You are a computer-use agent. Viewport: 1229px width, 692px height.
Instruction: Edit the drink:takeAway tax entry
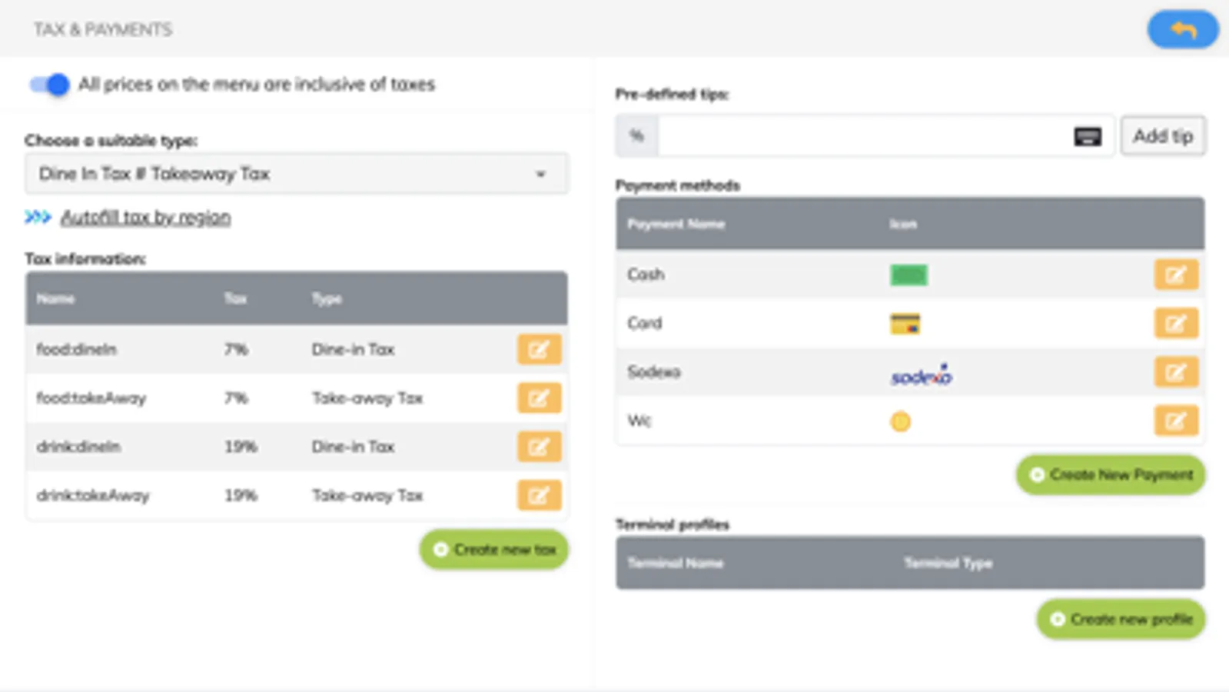click(539, 495)
